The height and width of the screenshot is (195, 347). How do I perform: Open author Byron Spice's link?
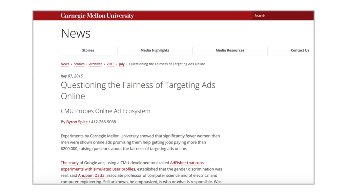pyautogui.click(x=77, y=122)
